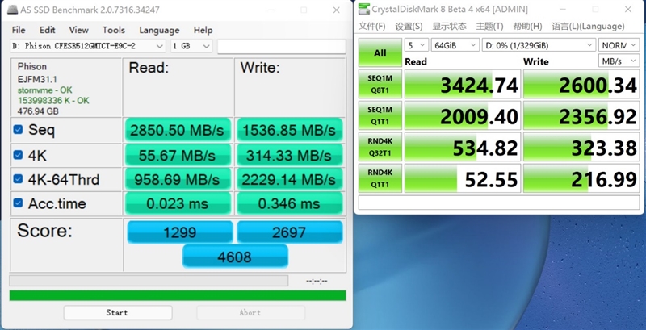646x330 pixels.
Task: Uncheck the Seq test checkbox
Action: (x=18, y=130)
